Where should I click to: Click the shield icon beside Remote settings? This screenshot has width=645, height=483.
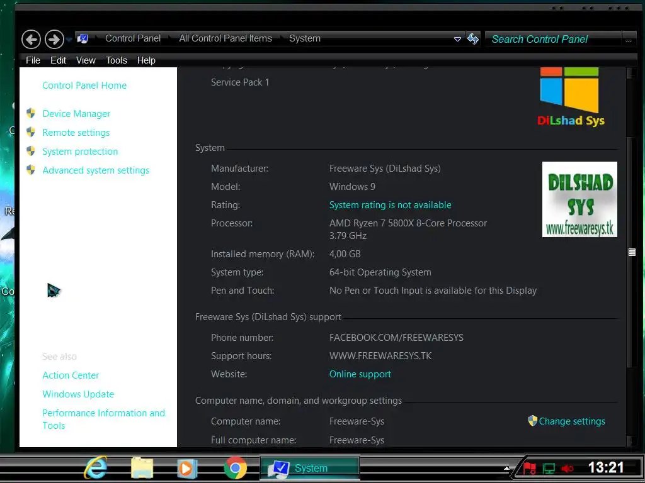coord(31,132)
